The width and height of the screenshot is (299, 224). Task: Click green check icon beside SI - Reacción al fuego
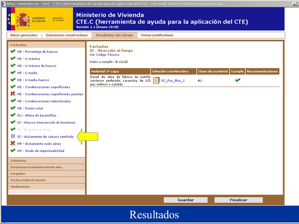[x=13, y=129]
